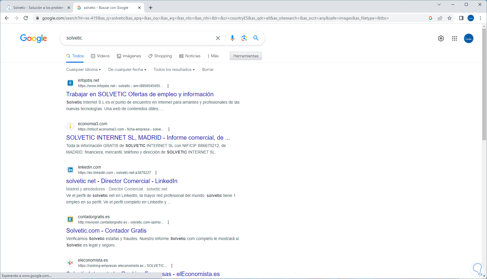The image size is (487, 279).
Task: Click the infojobs.net site favicon
Action: (x=70, y=83)
